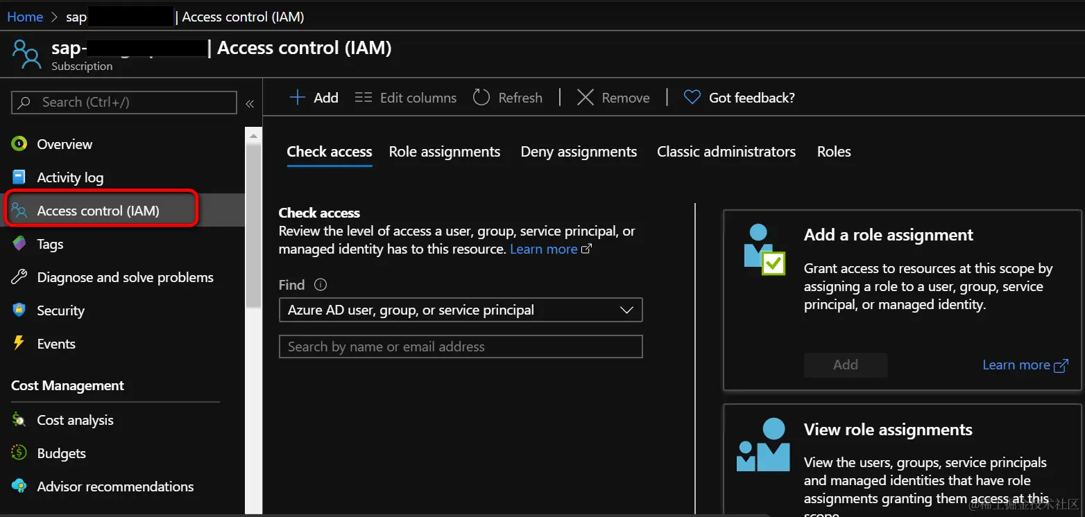Open Advisor recommendations in the sidebar
Screen dimensions: 1085x517
pyautogui.click(x=115, y=487)
